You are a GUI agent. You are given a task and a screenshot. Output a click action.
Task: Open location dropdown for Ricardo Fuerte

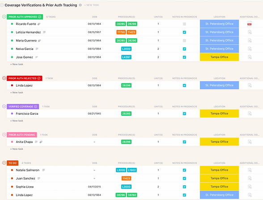pyautogui.click(x=219, y=24)
